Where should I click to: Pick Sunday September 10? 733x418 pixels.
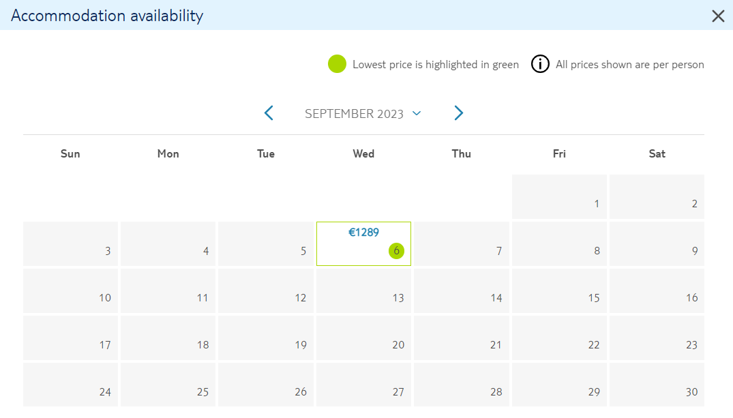(x=71, y=290)
